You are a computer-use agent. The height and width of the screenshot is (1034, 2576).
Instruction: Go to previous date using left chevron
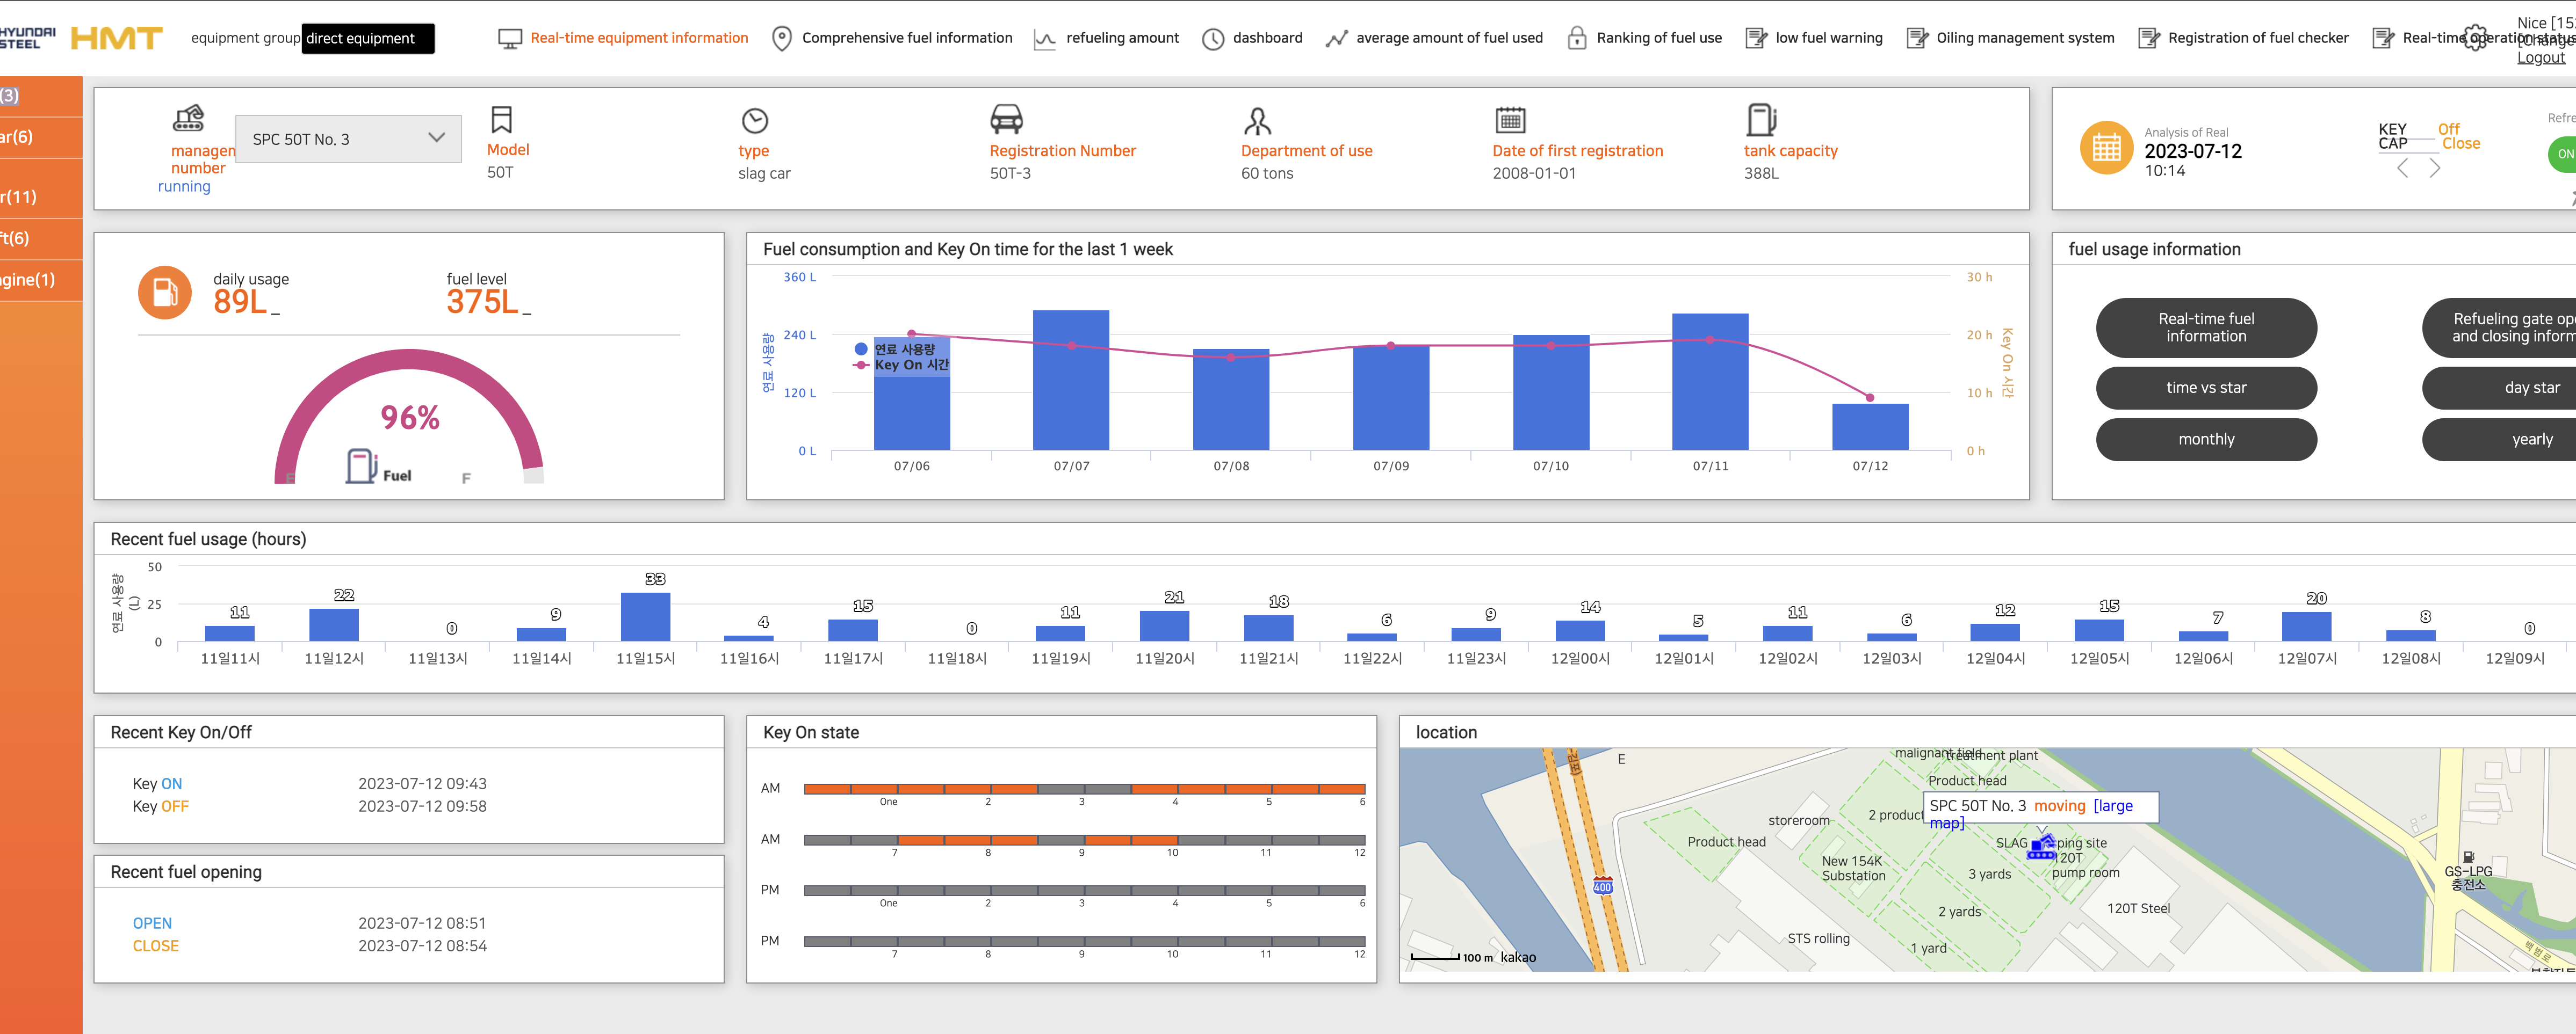click(2402, 169)
